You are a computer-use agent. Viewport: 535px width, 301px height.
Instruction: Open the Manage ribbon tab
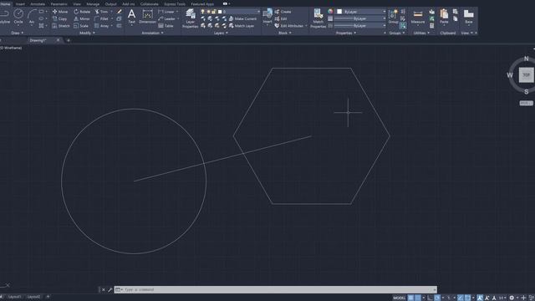pos(93,4)
